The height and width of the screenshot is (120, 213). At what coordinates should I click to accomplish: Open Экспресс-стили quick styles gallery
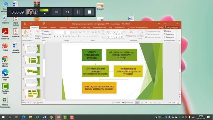[x=140, y=35]
